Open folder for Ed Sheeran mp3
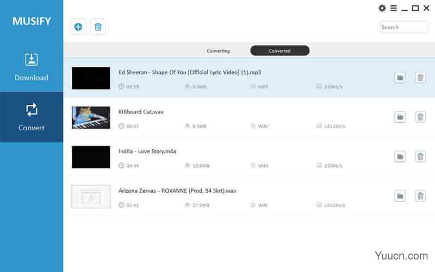Screen dimensions: 435x272 click(x=400, y=78)
